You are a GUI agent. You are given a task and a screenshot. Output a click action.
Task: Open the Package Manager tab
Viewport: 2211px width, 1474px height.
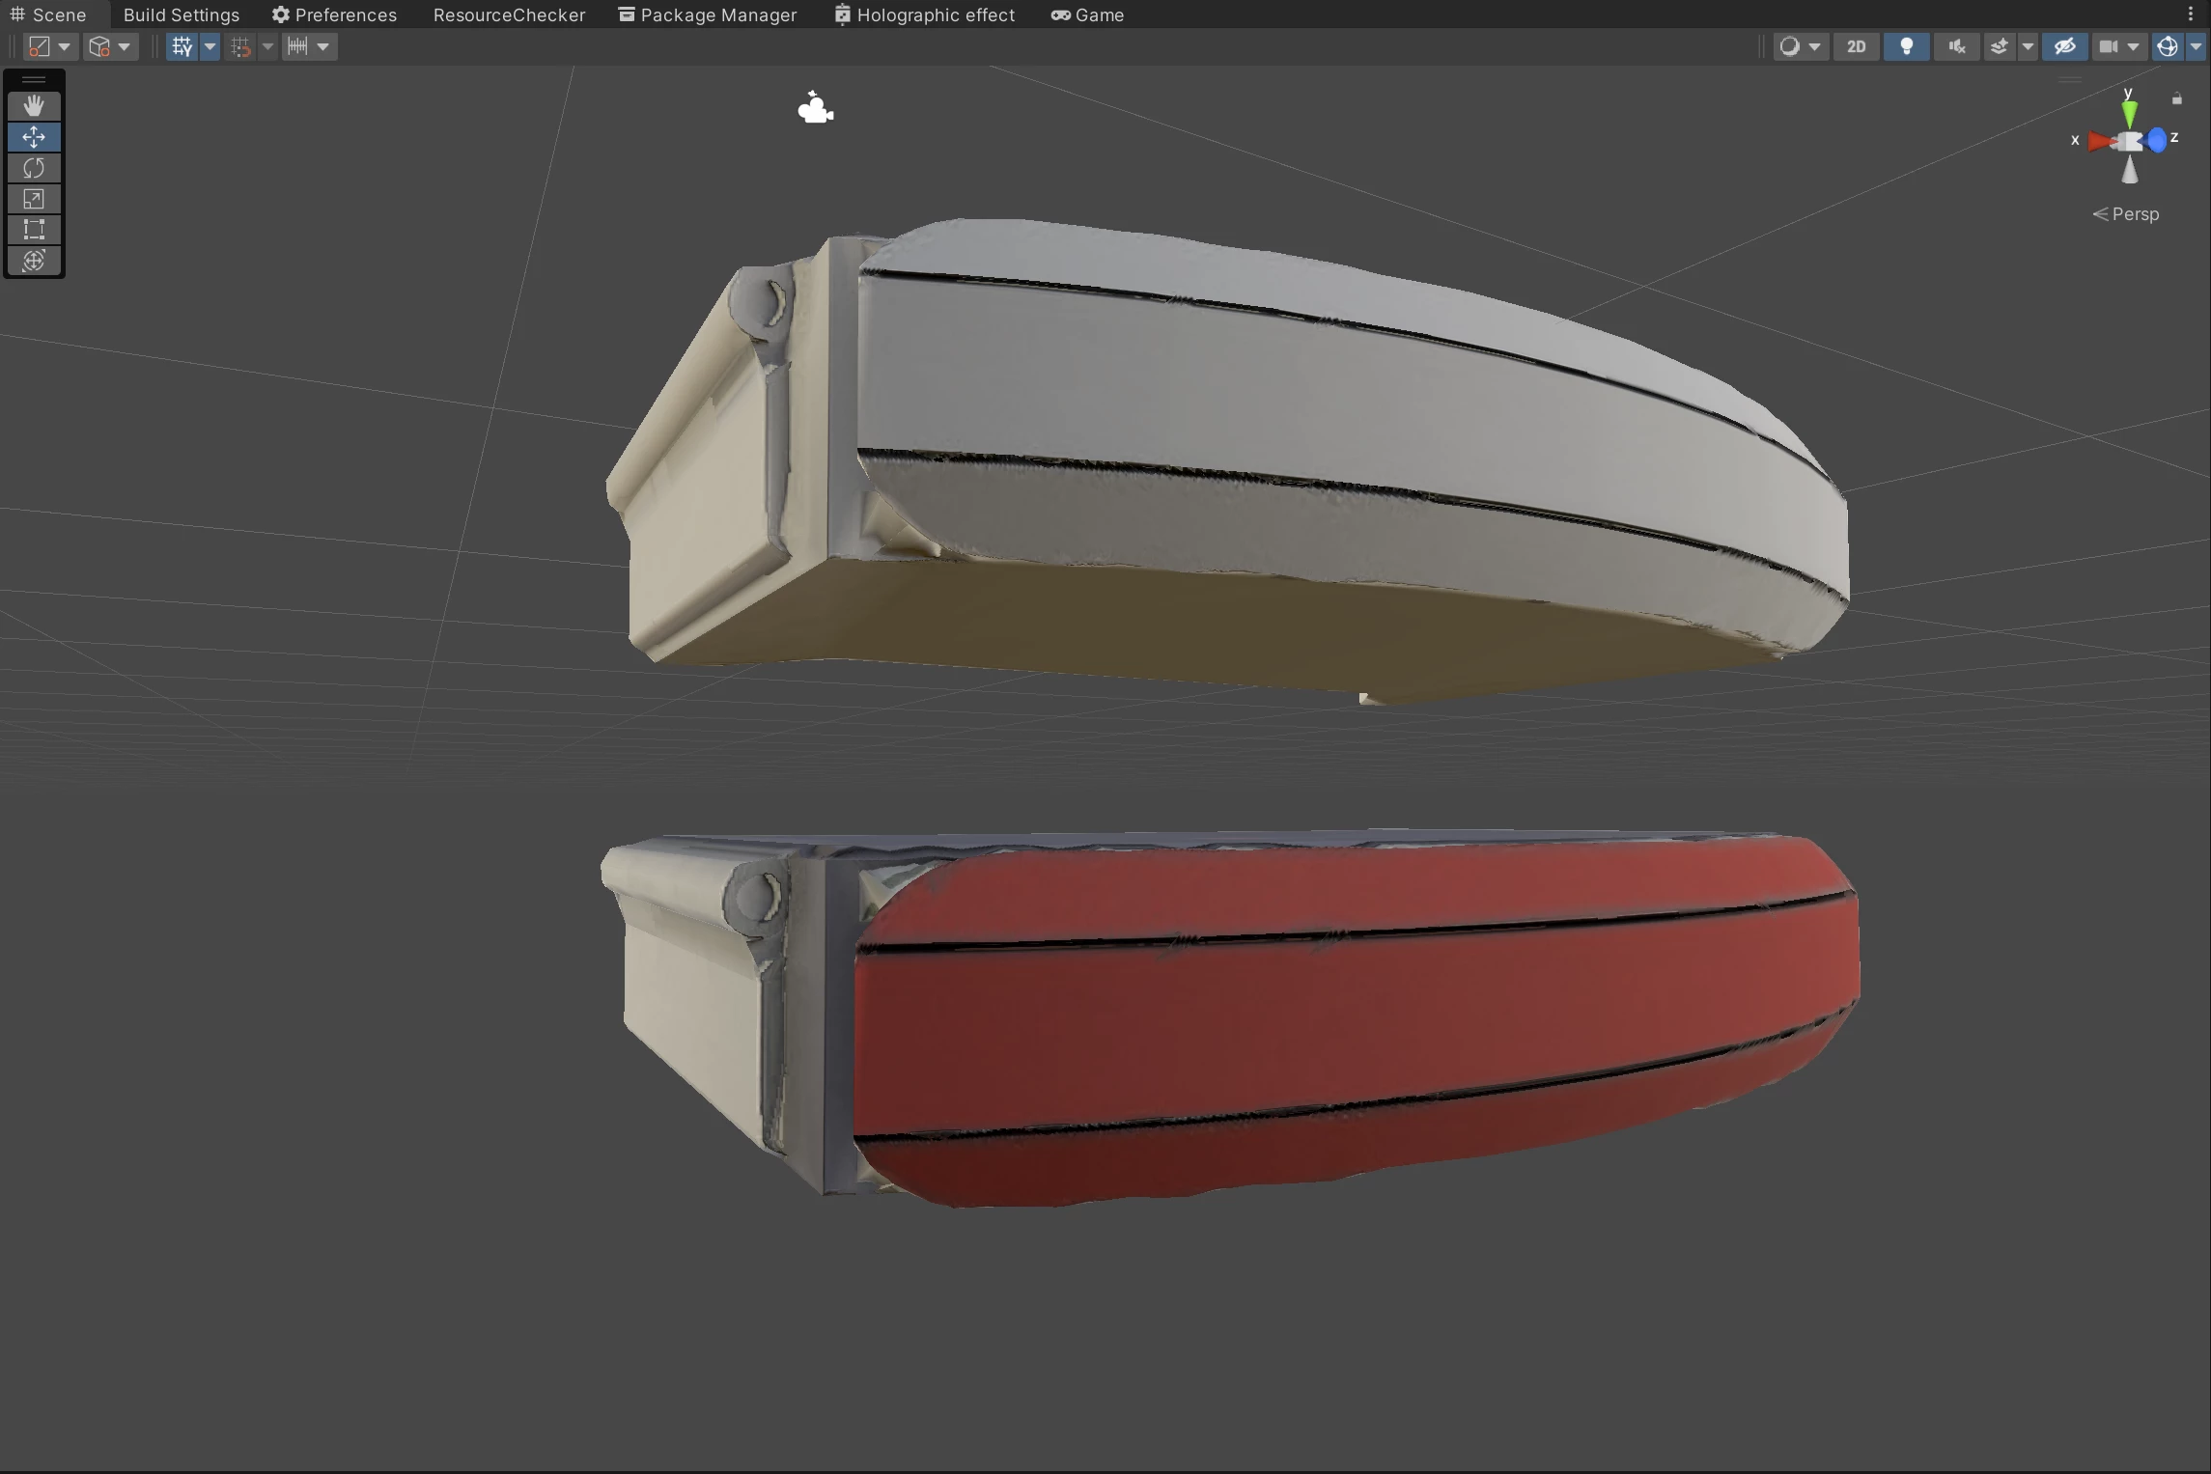point(708,14)
